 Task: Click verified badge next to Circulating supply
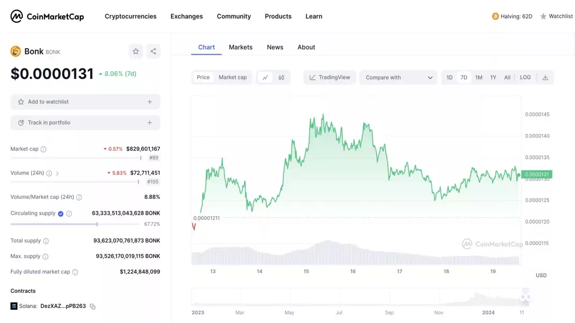(61, 214)
